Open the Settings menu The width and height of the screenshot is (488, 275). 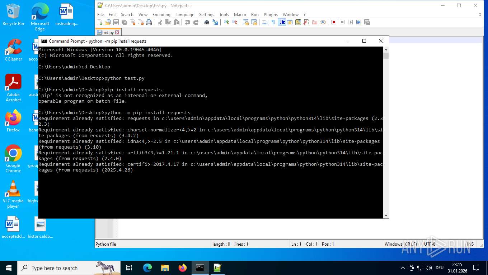click(x=207, y=15)
